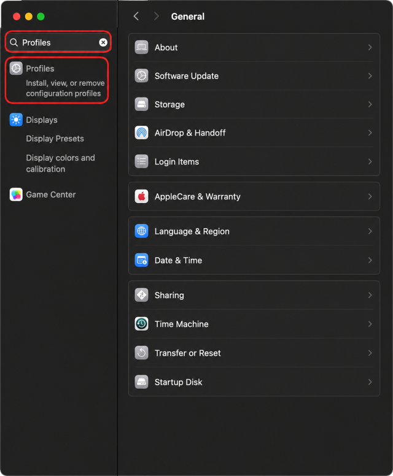Viewport: 393px width, 476px height.
Task: Open the Software Update label
Action: click(x=187, y=76)
